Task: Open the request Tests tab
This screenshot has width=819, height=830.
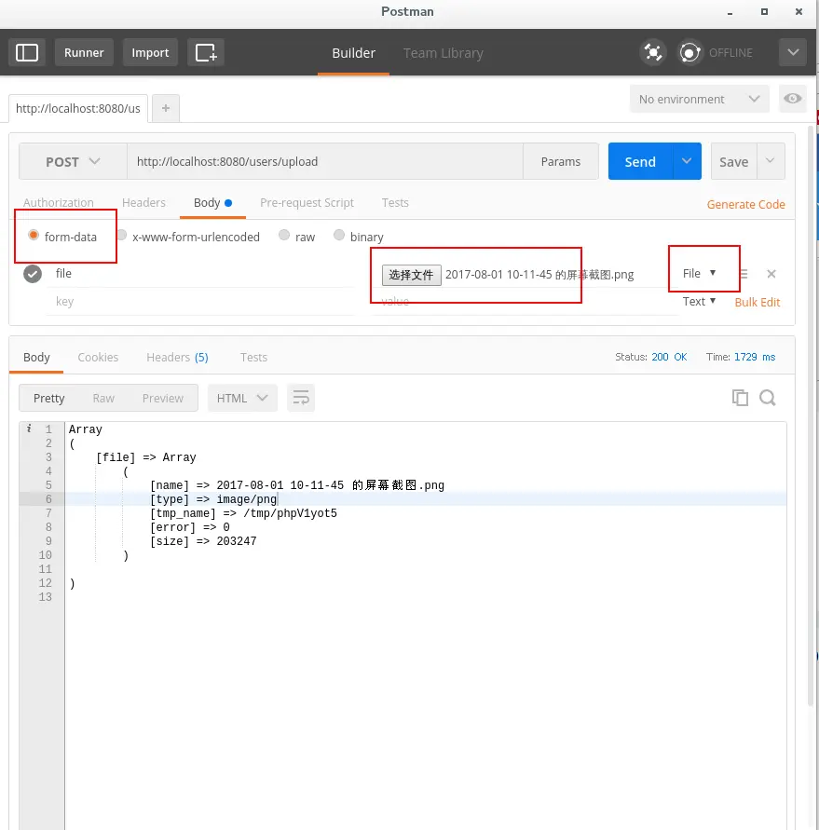Action: [x=395, y=203]
